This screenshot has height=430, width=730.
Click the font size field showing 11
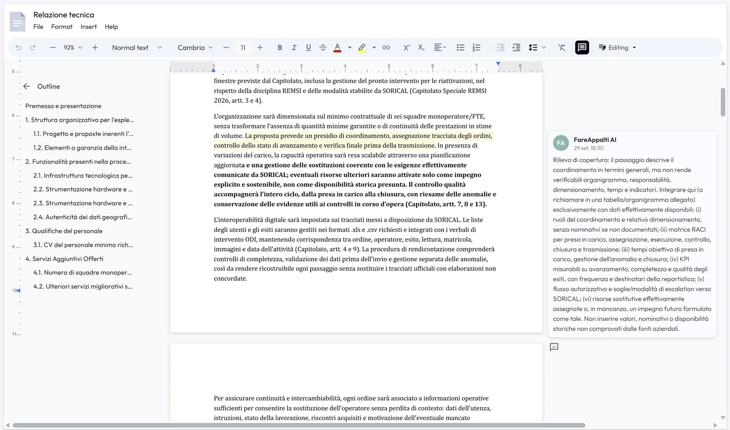243,47
